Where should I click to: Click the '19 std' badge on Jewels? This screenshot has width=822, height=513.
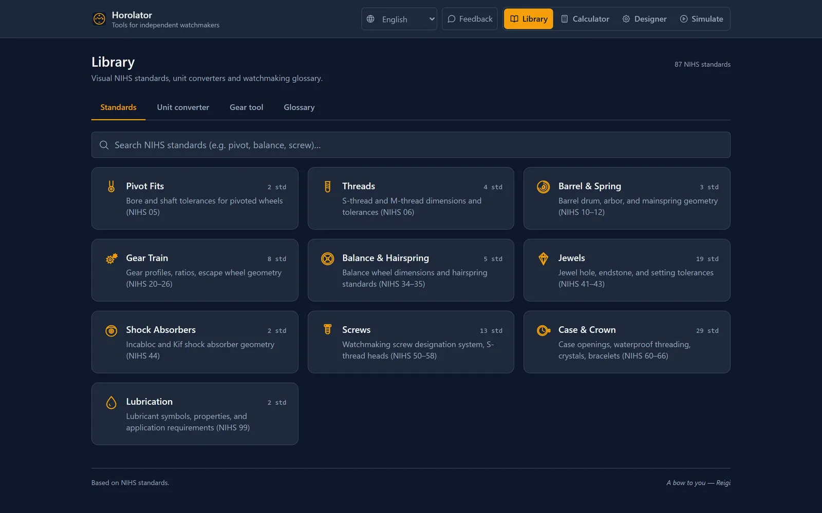(707, 259)
